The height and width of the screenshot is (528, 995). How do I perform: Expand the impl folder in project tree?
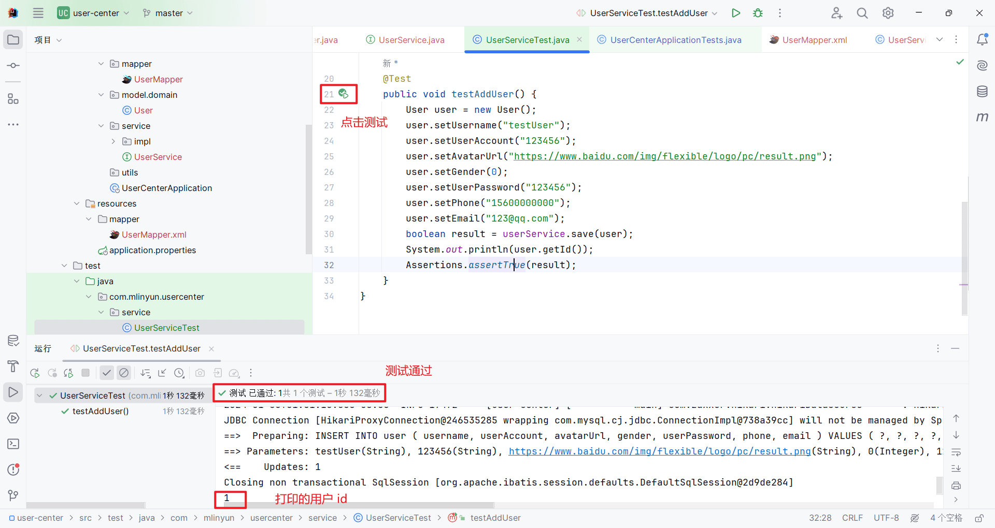coord(113,141)
